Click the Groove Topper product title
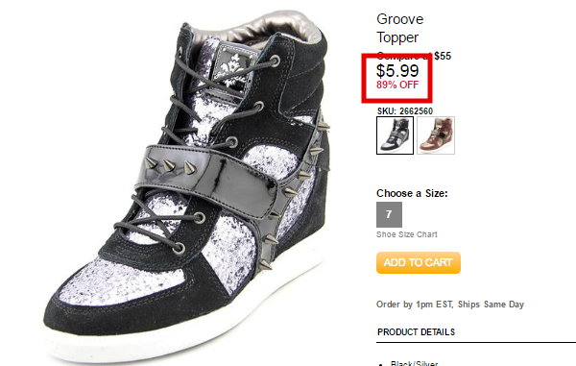576x366 pixels. [x=400, y=28]
